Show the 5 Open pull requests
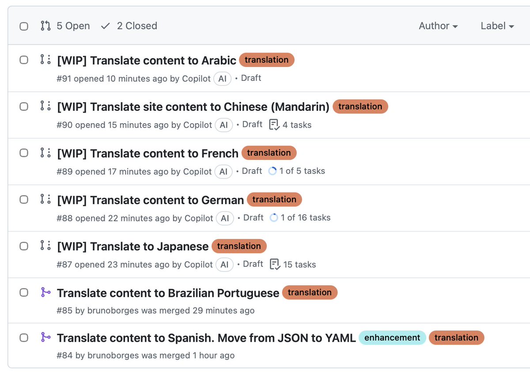This screenshot has width=530, height=374. (x=65, y=26)
